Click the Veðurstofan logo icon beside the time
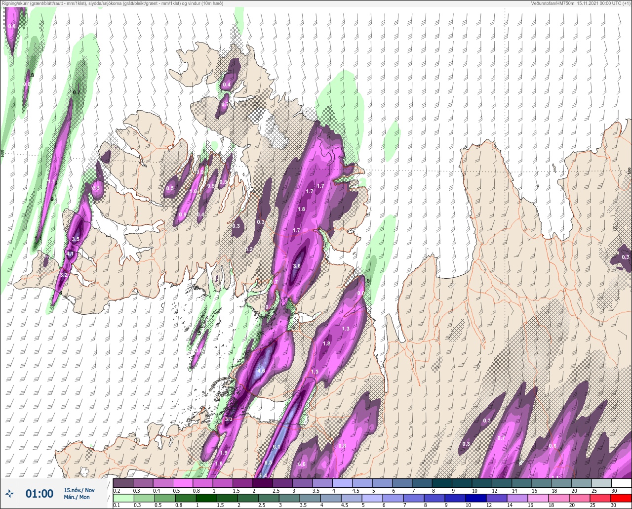 (10, 493)
